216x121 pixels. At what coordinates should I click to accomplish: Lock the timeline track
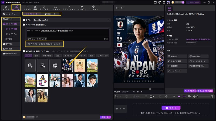pyautogui.click(x=117, y=109)
